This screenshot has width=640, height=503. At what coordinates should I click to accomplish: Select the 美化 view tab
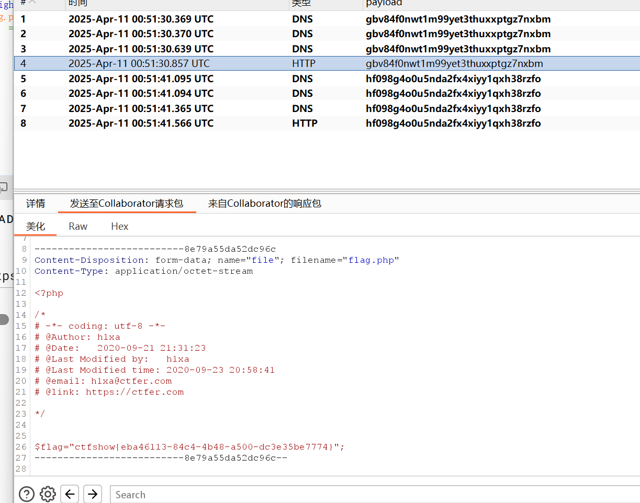36,227
